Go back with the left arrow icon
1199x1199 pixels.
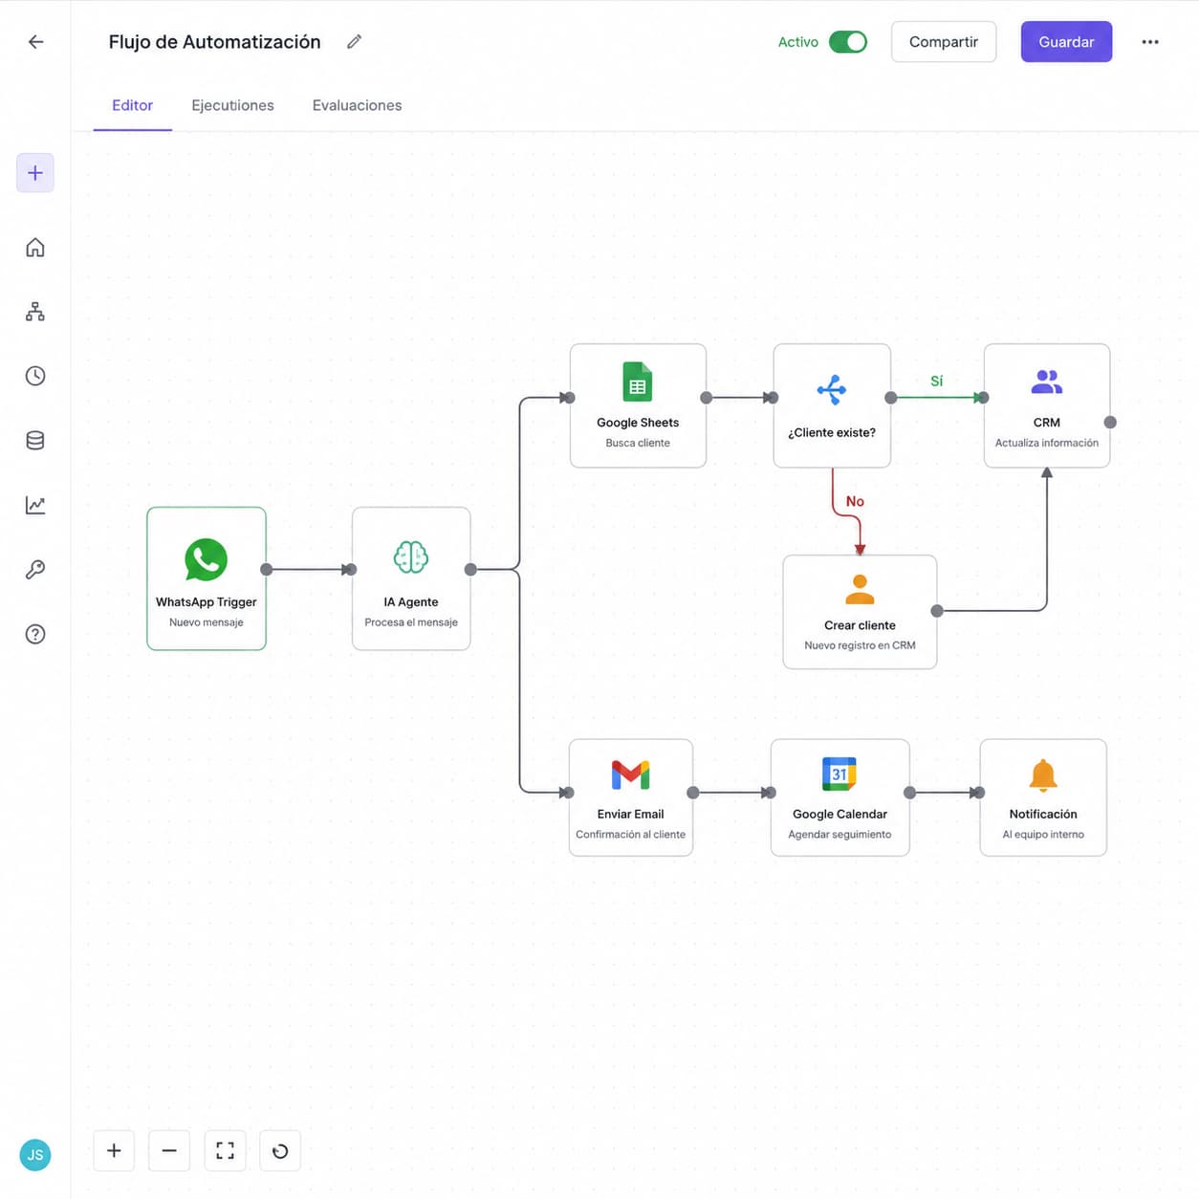point(35,42)
